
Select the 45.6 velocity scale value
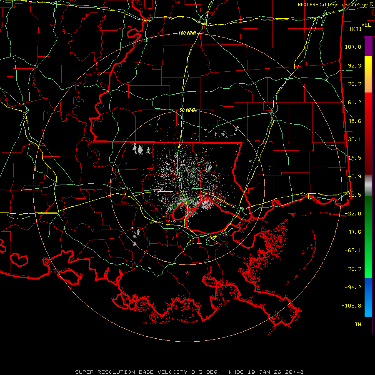click(x=355, y=121)
